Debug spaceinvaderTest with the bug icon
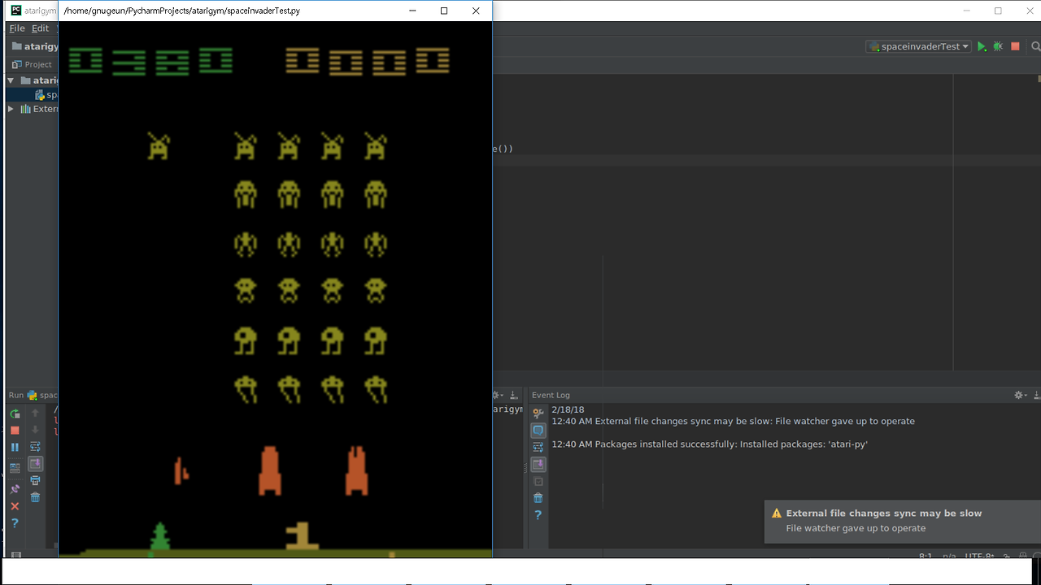1041x585 pixels. click(x=998, y=47)
